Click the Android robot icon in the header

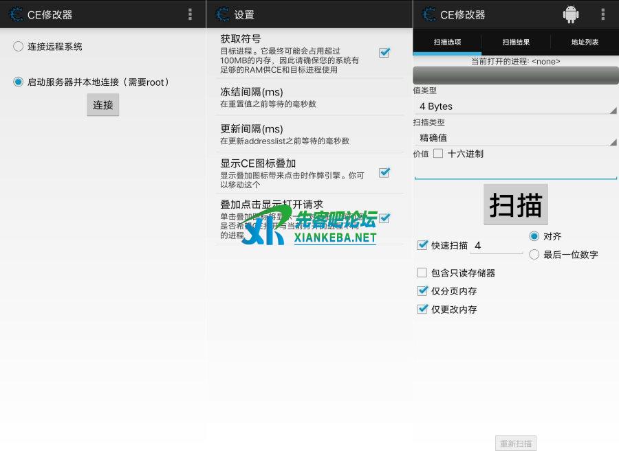(x=570, y=14)
